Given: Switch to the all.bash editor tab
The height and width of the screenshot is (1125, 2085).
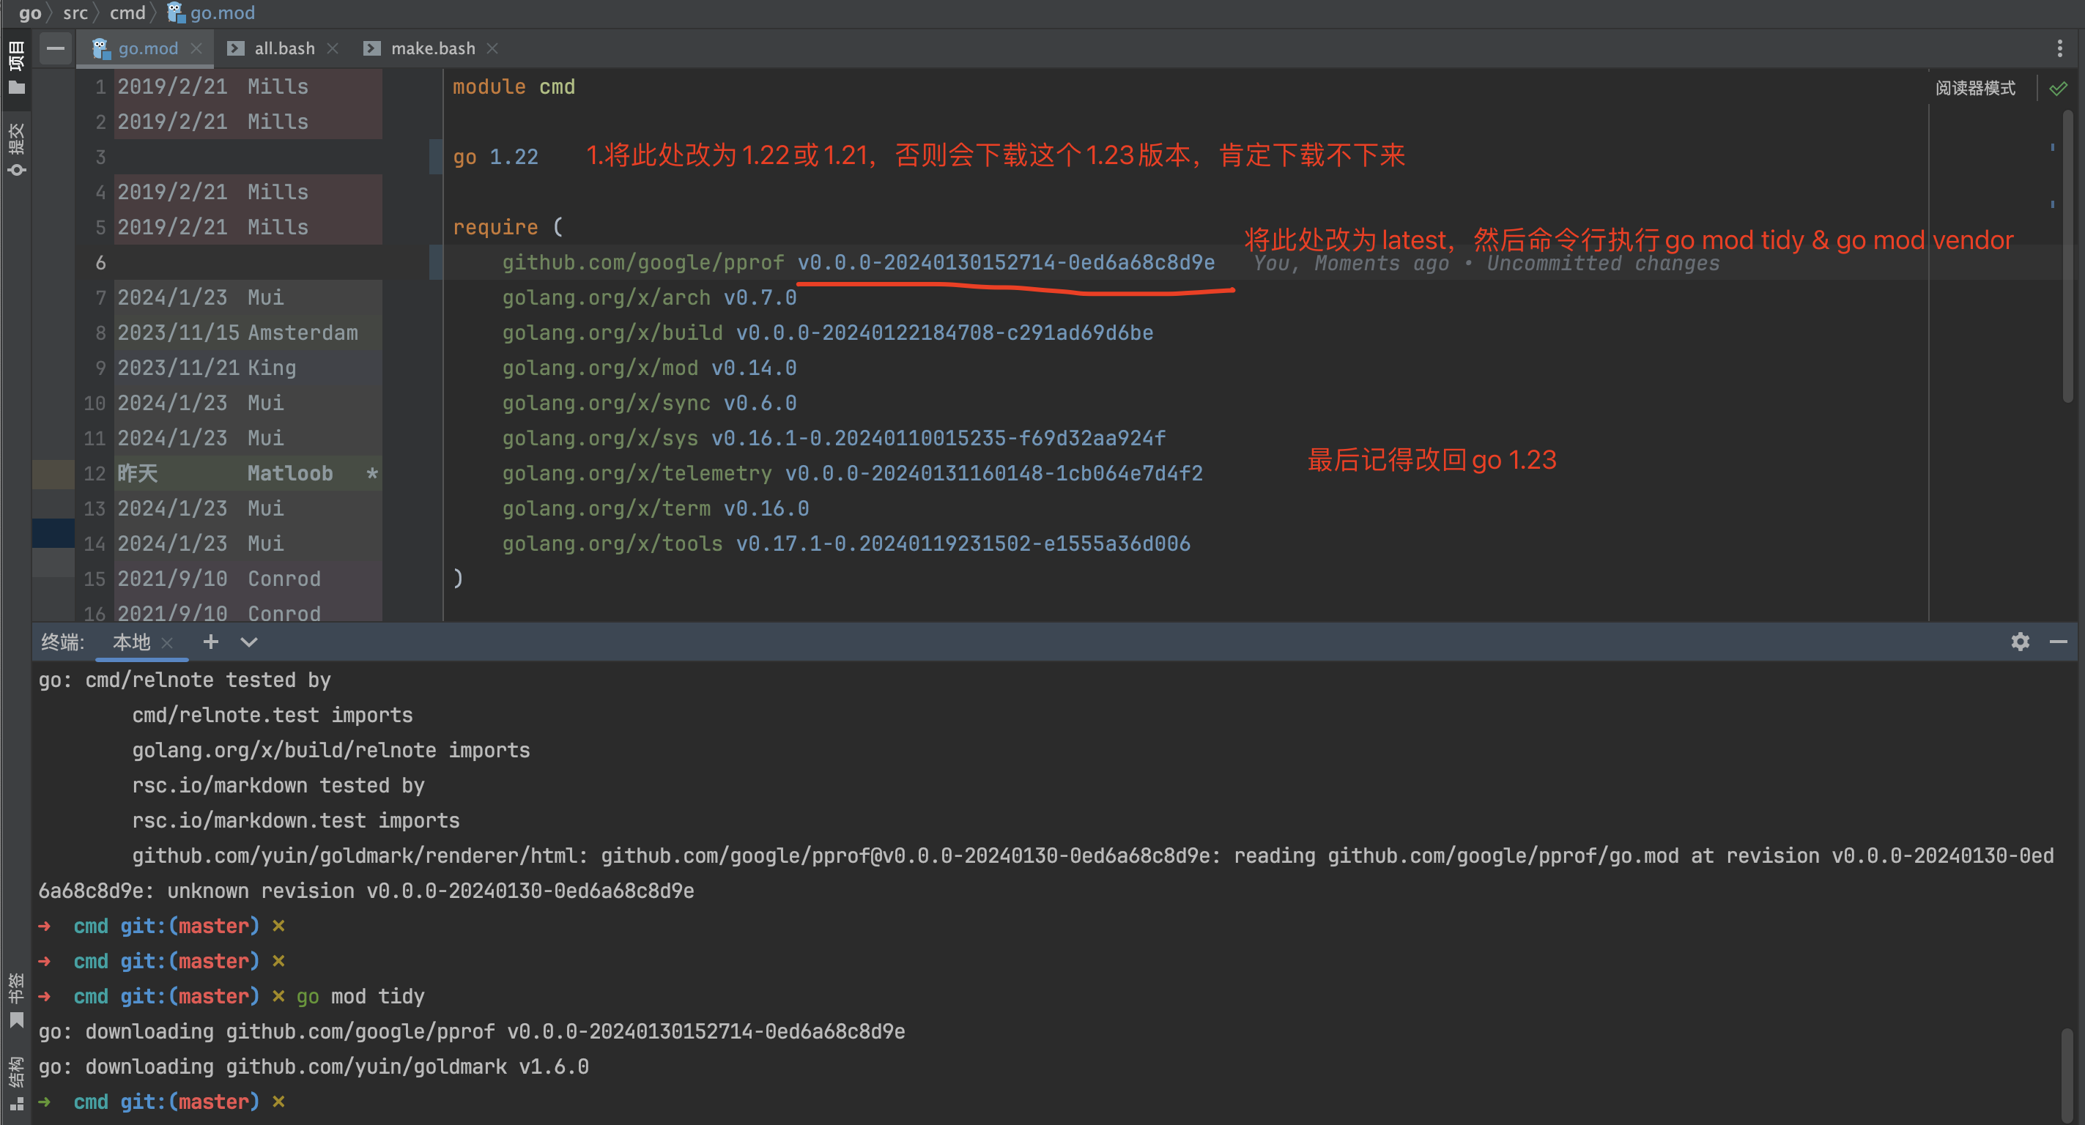Looking at the screenshot, I should click(x=284, y=48).
